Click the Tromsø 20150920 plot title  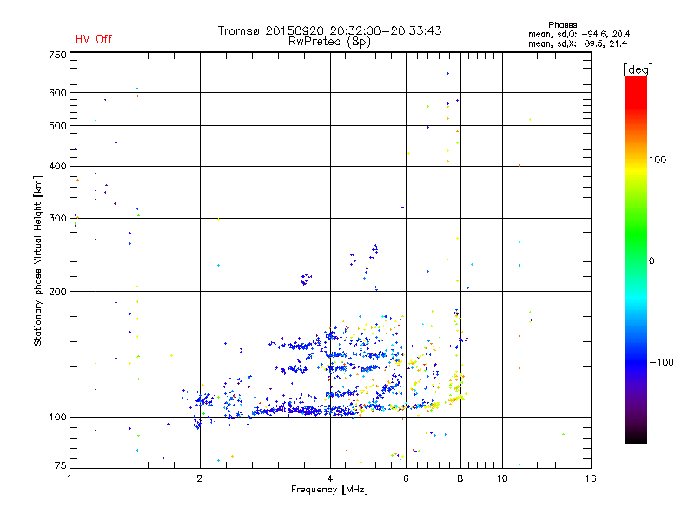coord(329,30)
